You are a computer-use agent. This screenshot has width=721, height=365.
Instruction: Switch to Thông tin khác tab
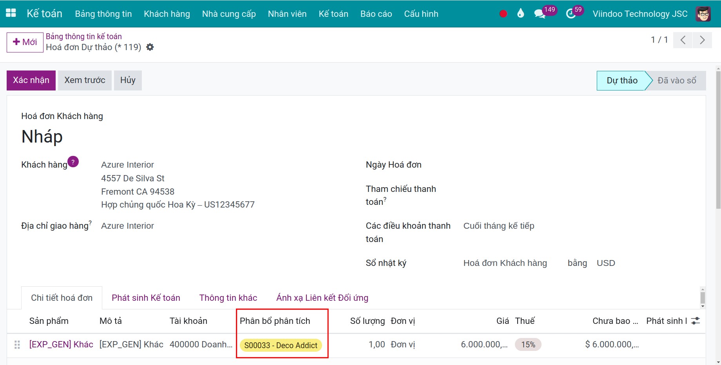click(228, 298)
